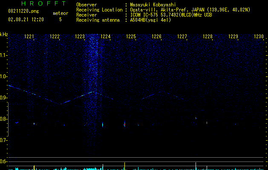This screenshot has height=170, width=268.
Task: Click time marker 1228
Action: point(207,37)
